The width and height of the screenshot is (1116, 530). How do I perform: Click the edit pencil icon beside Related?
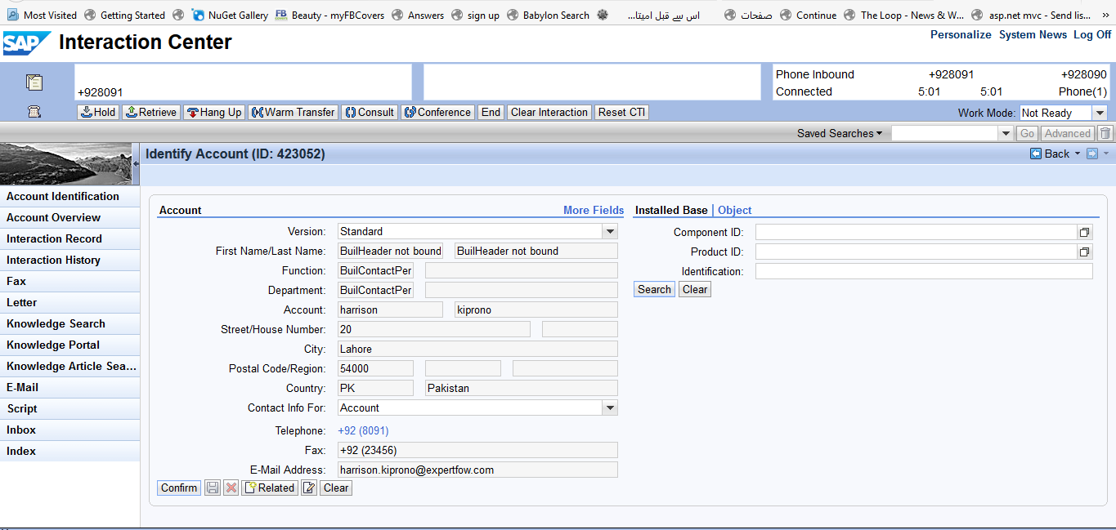pos(308,488)
